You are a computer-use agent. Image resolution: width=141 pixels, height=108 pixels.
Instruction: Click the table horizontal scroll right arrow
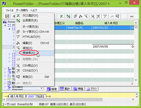(132, 84)
